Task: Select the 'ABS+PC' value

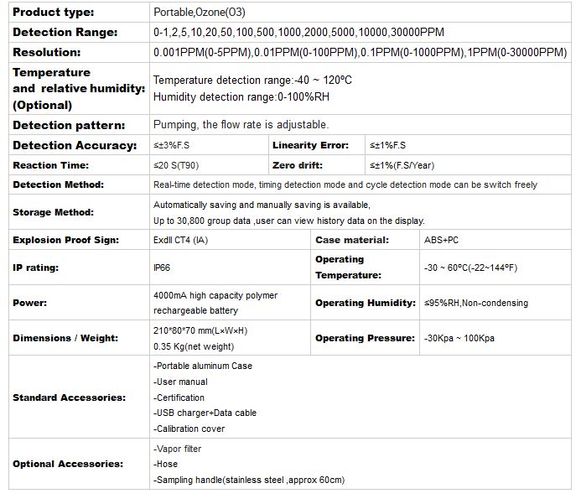Action: click(x=441, y=240)
